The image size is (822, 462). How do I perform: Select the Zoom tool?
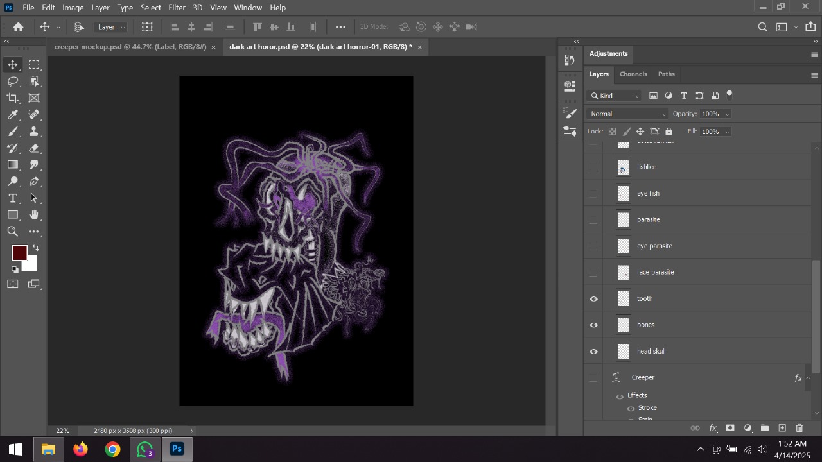13,232
